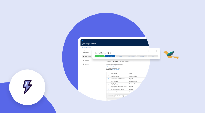Click the DevOps Center globe icon
This screenshot has width=205, height=113.
click(x=83, y=44)
